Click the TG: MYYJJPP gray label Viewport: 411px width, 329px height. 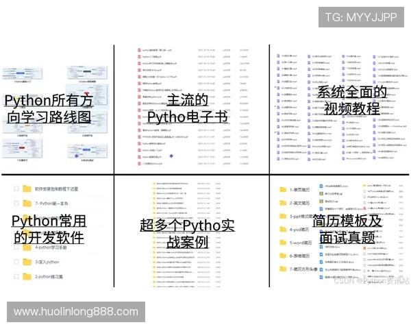(x=361, y=17)
